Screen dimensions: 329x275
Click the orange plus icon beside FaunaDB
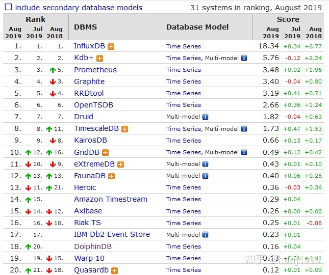click(111, 176)
